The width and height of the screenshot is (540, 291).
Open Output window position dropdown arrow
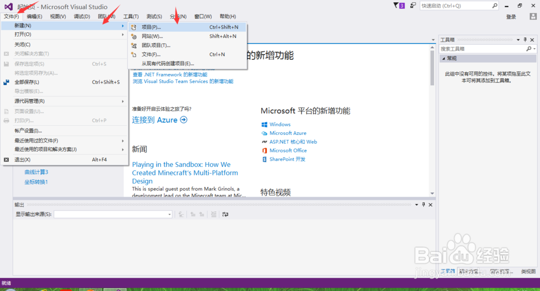[x=416, y=205]
